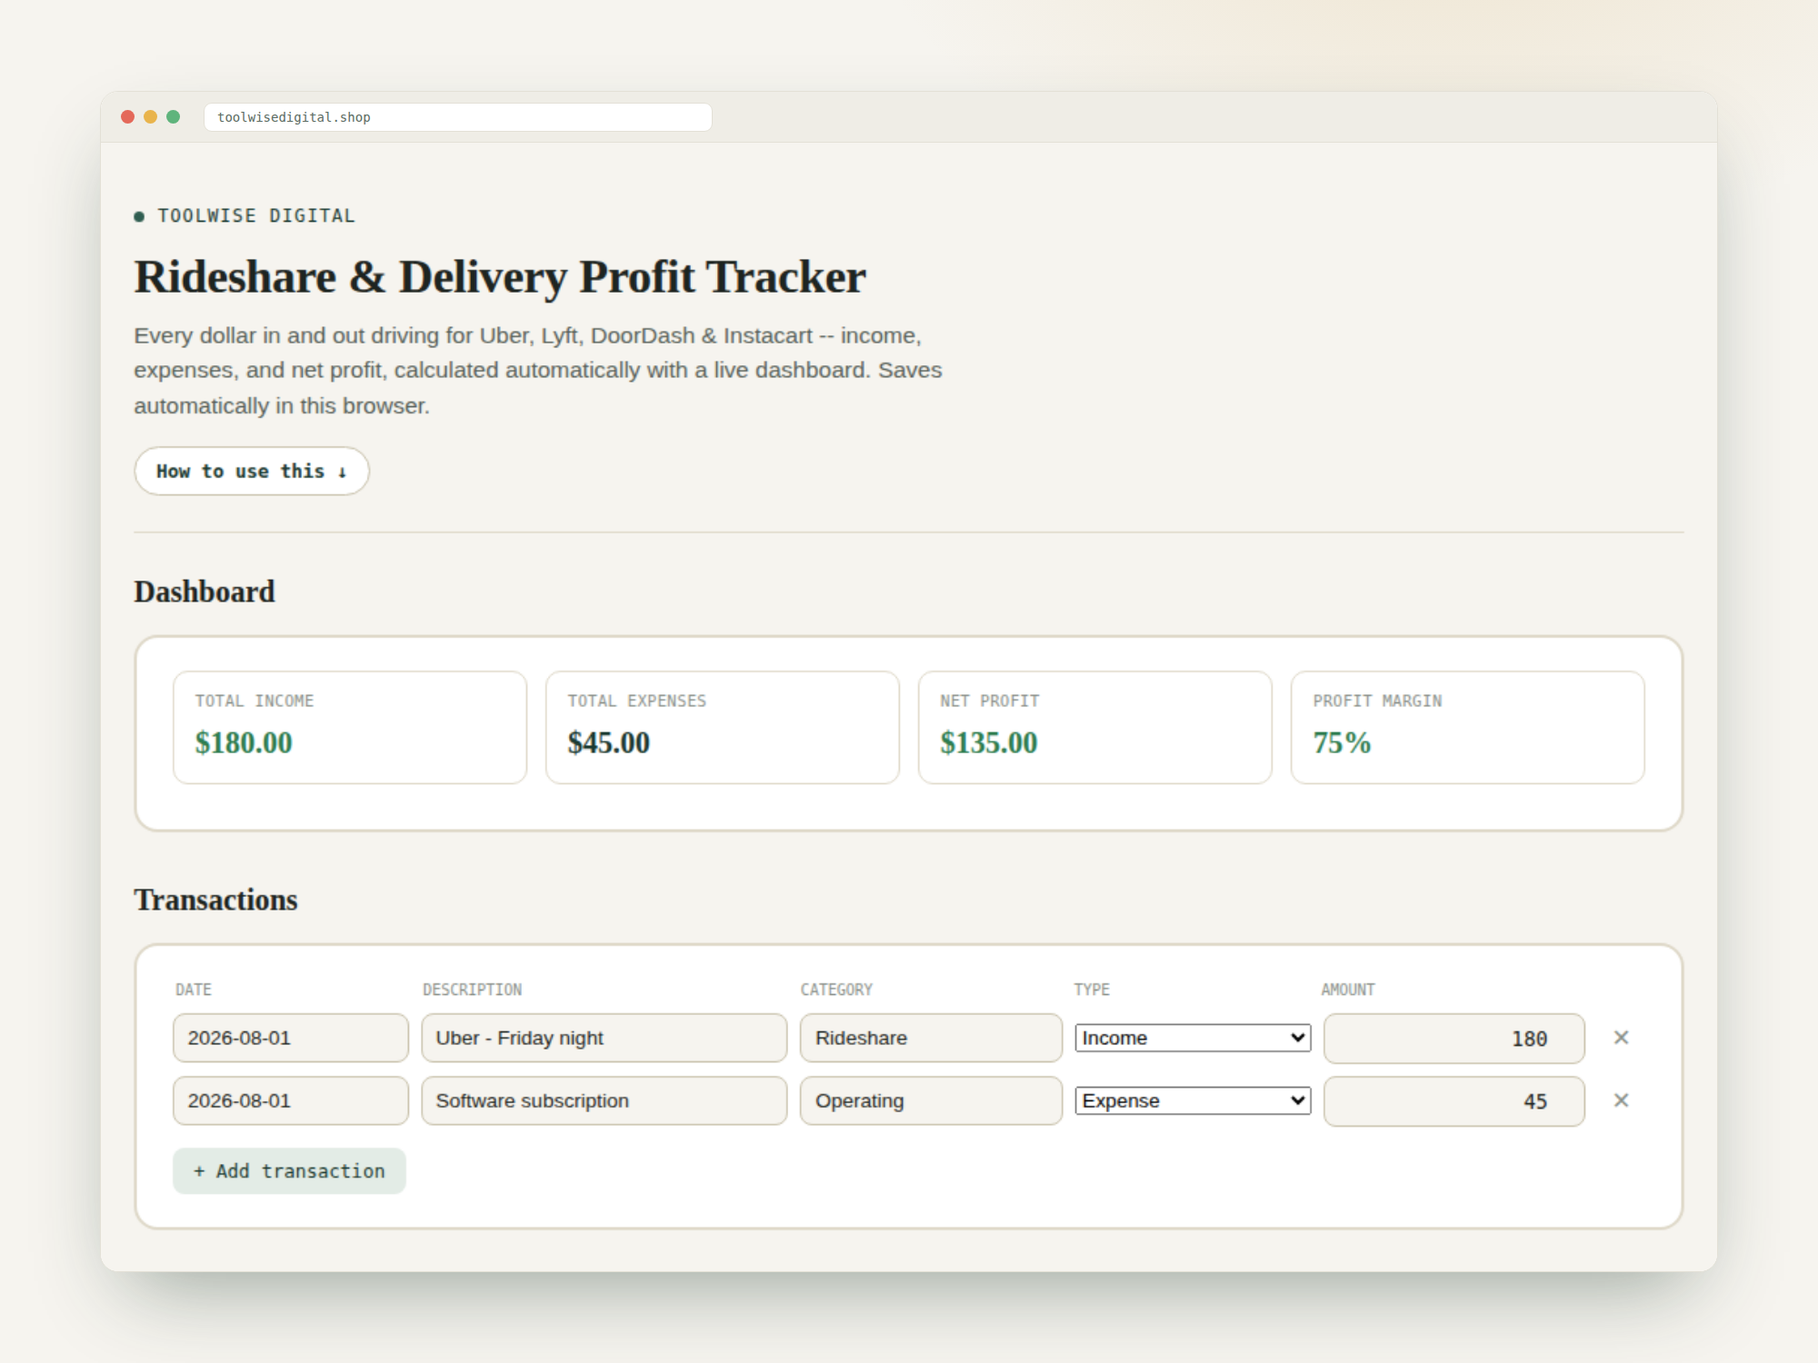Click the Add transaction button
Image resolution: width=1818 pixels, height=1363 pixels.
(x=289, y=1171)
